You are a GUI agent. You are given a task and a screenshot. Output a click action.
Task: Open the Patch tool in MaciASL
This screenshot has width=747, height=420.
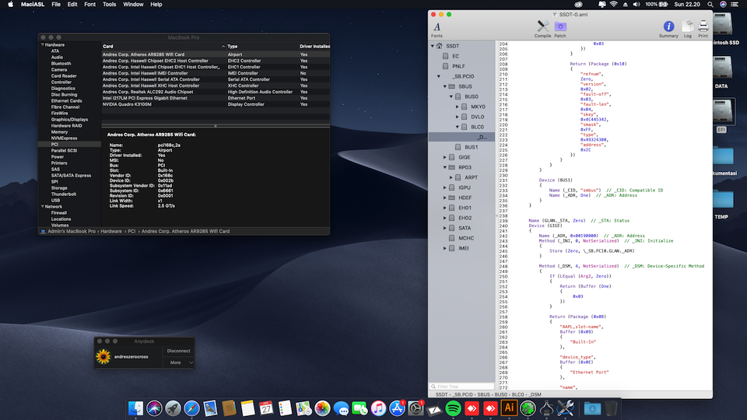pyautogui.click(x=560, y=29)
